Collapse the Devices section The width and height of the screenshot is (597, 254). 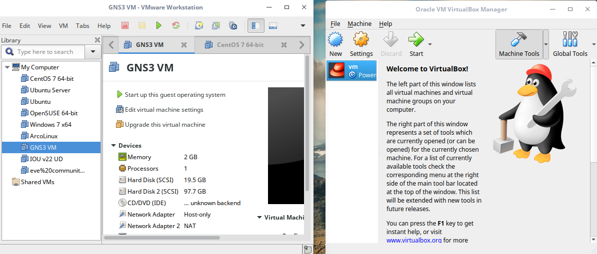(113, 146)
